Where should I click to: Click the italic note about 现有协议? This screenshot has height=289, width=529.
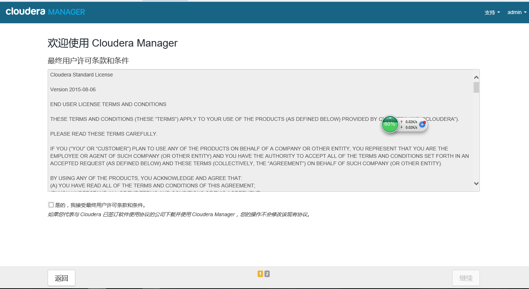tap(179, 214)
